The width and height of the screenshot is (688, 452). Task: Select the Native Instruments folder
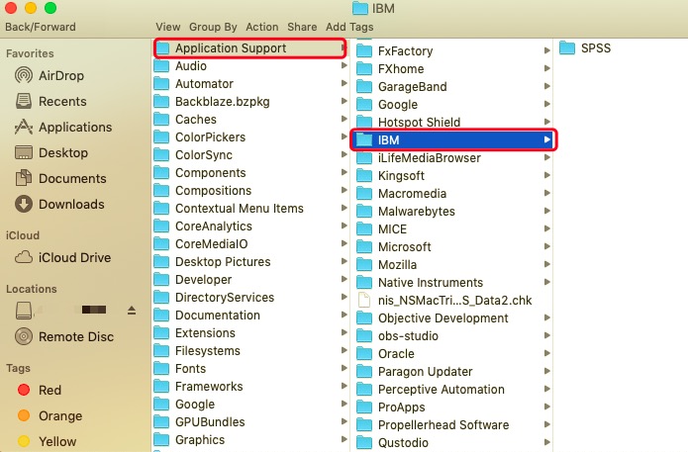[x=452, y=282]
